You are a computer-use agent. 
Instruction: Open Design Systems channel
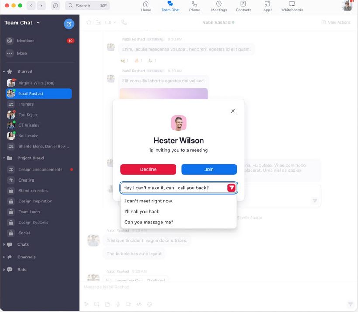point(39,222)
